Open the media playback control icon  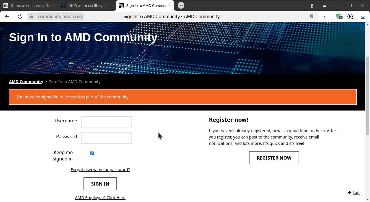[x=350, y=16]
